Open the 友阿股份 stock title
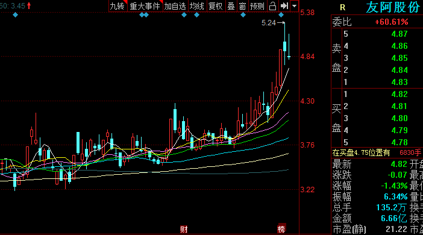This screenshot has width=423, height=235. coord(393,7)
